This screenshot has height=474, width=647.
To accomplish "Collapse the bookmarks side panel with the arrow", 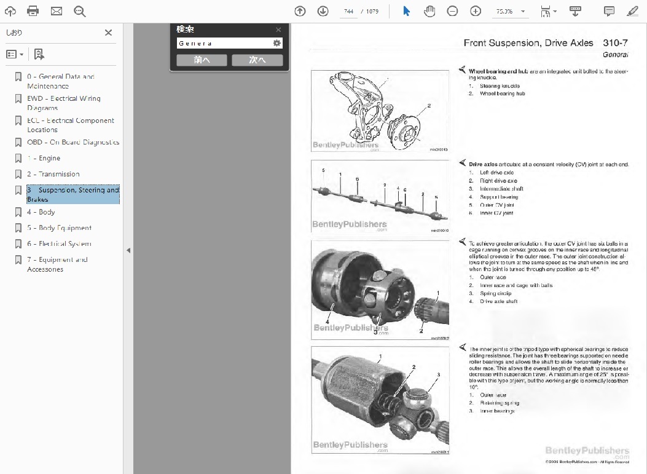I will point(128,250).
